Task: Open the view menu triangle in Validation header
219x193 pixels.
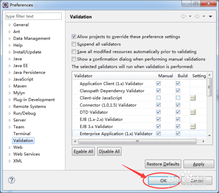Action: 210,17
